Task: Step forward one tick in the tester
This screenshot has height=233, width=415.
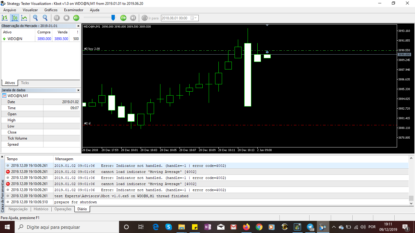Action: point(133,18)
